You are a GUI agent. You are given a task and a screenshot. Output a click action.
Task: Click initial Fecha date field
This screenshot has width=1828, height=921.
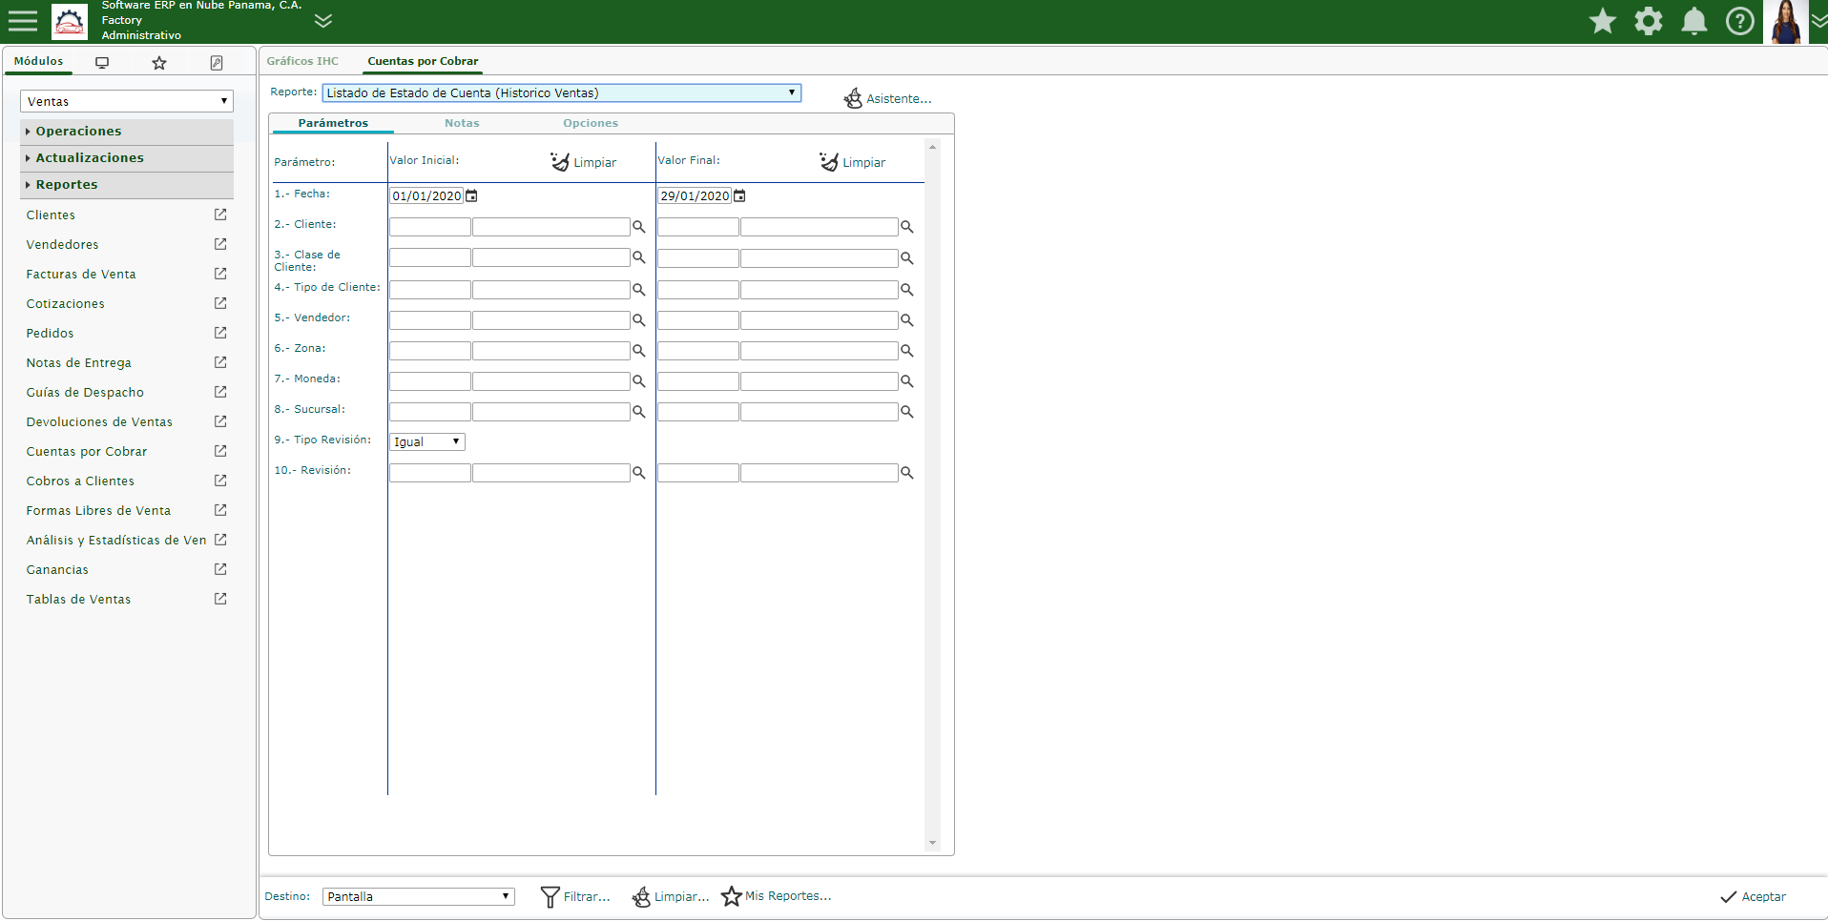[426, 195]
